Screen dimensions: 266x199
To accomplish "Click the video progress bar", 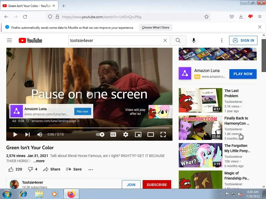I will tap(89, 128).
